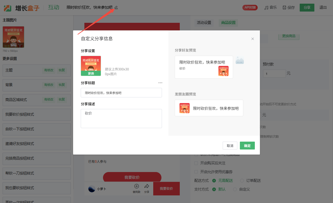Toggle the 开启购买后关注 checkbox

click(x=196, y=163)
